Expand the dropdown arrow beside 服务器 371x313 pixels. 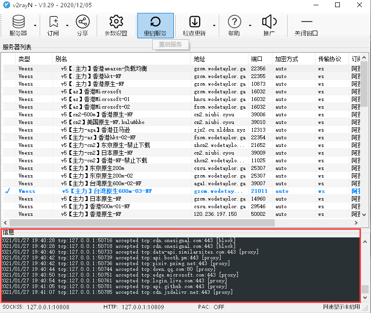coord(35,26)
